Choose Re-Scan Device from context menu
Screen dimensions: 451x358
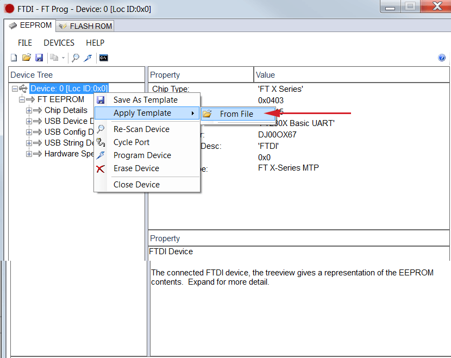point(147,129)
